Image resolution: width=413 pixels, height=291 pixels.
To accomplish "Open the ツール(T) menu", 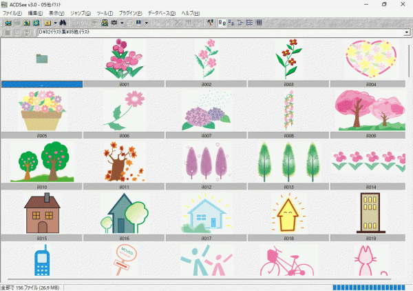I will click(105, 13).
